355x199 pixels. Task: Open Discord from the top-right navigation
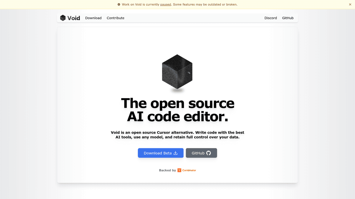point(270,18)
